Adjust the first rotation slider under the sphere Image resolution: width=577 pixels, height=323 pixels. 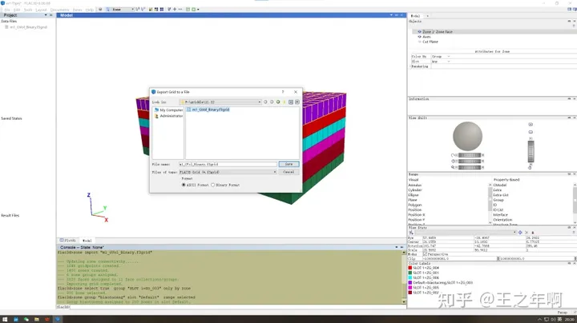470,155
